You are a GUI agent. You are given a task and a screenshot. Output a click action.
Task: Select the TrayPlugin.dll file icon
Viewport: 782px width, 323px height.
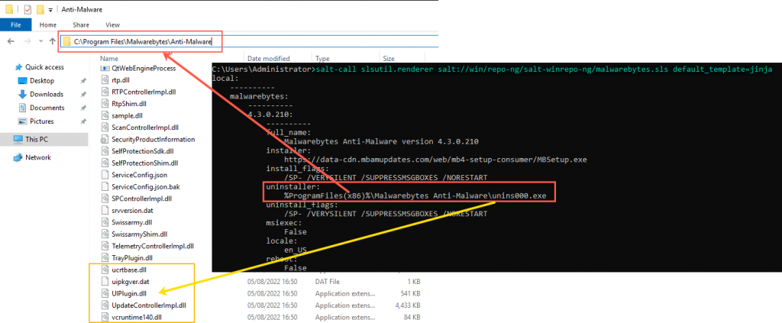coord(105,257)
